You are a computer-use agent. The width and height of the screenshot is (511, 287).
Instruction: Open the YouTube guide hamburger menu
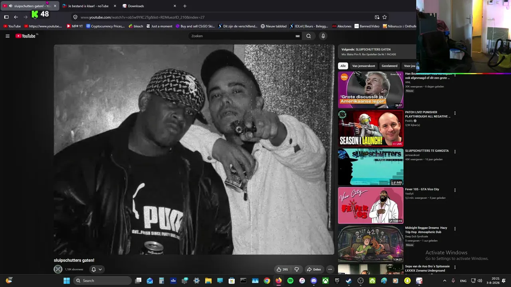coord(7,36)
